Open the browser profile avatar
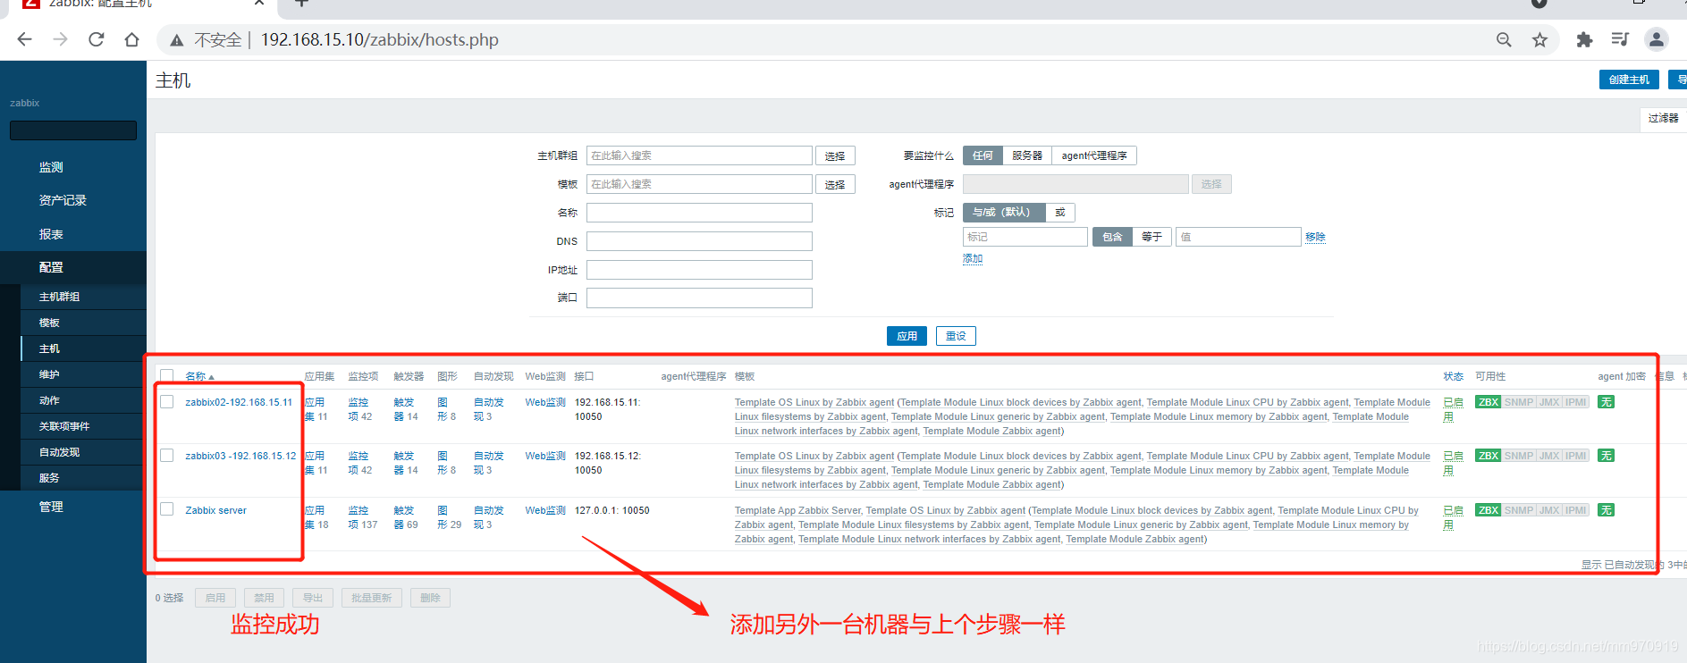 point(1657,39)
